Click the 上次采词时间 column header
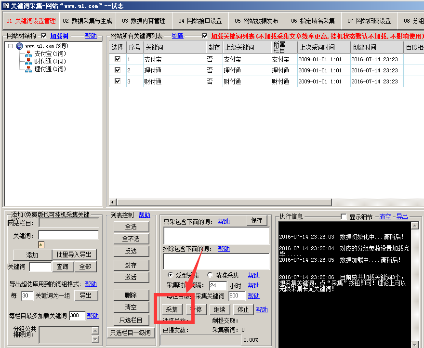 (x=324, y=47)
